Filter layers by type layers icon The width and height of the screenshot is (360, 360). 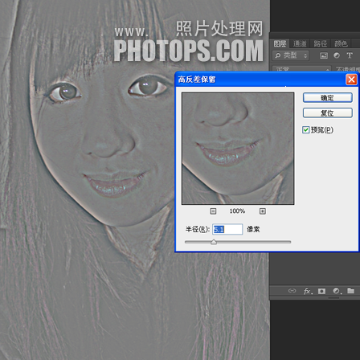tap(350, 55)
